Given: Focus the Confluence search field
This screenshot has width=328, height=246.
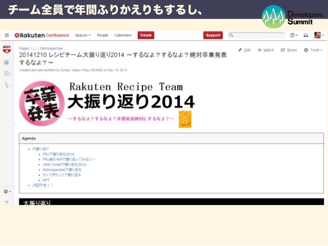Looking at the screenshot, I should (256, 35).
